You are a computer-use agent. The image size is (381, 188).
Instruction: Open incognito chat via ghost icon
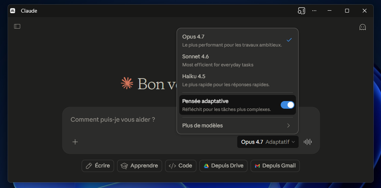coord(362,27)
